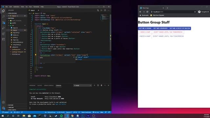Open File Explorer from the taskbar
The image size is (210, 118).
click(x=24, y=116)
